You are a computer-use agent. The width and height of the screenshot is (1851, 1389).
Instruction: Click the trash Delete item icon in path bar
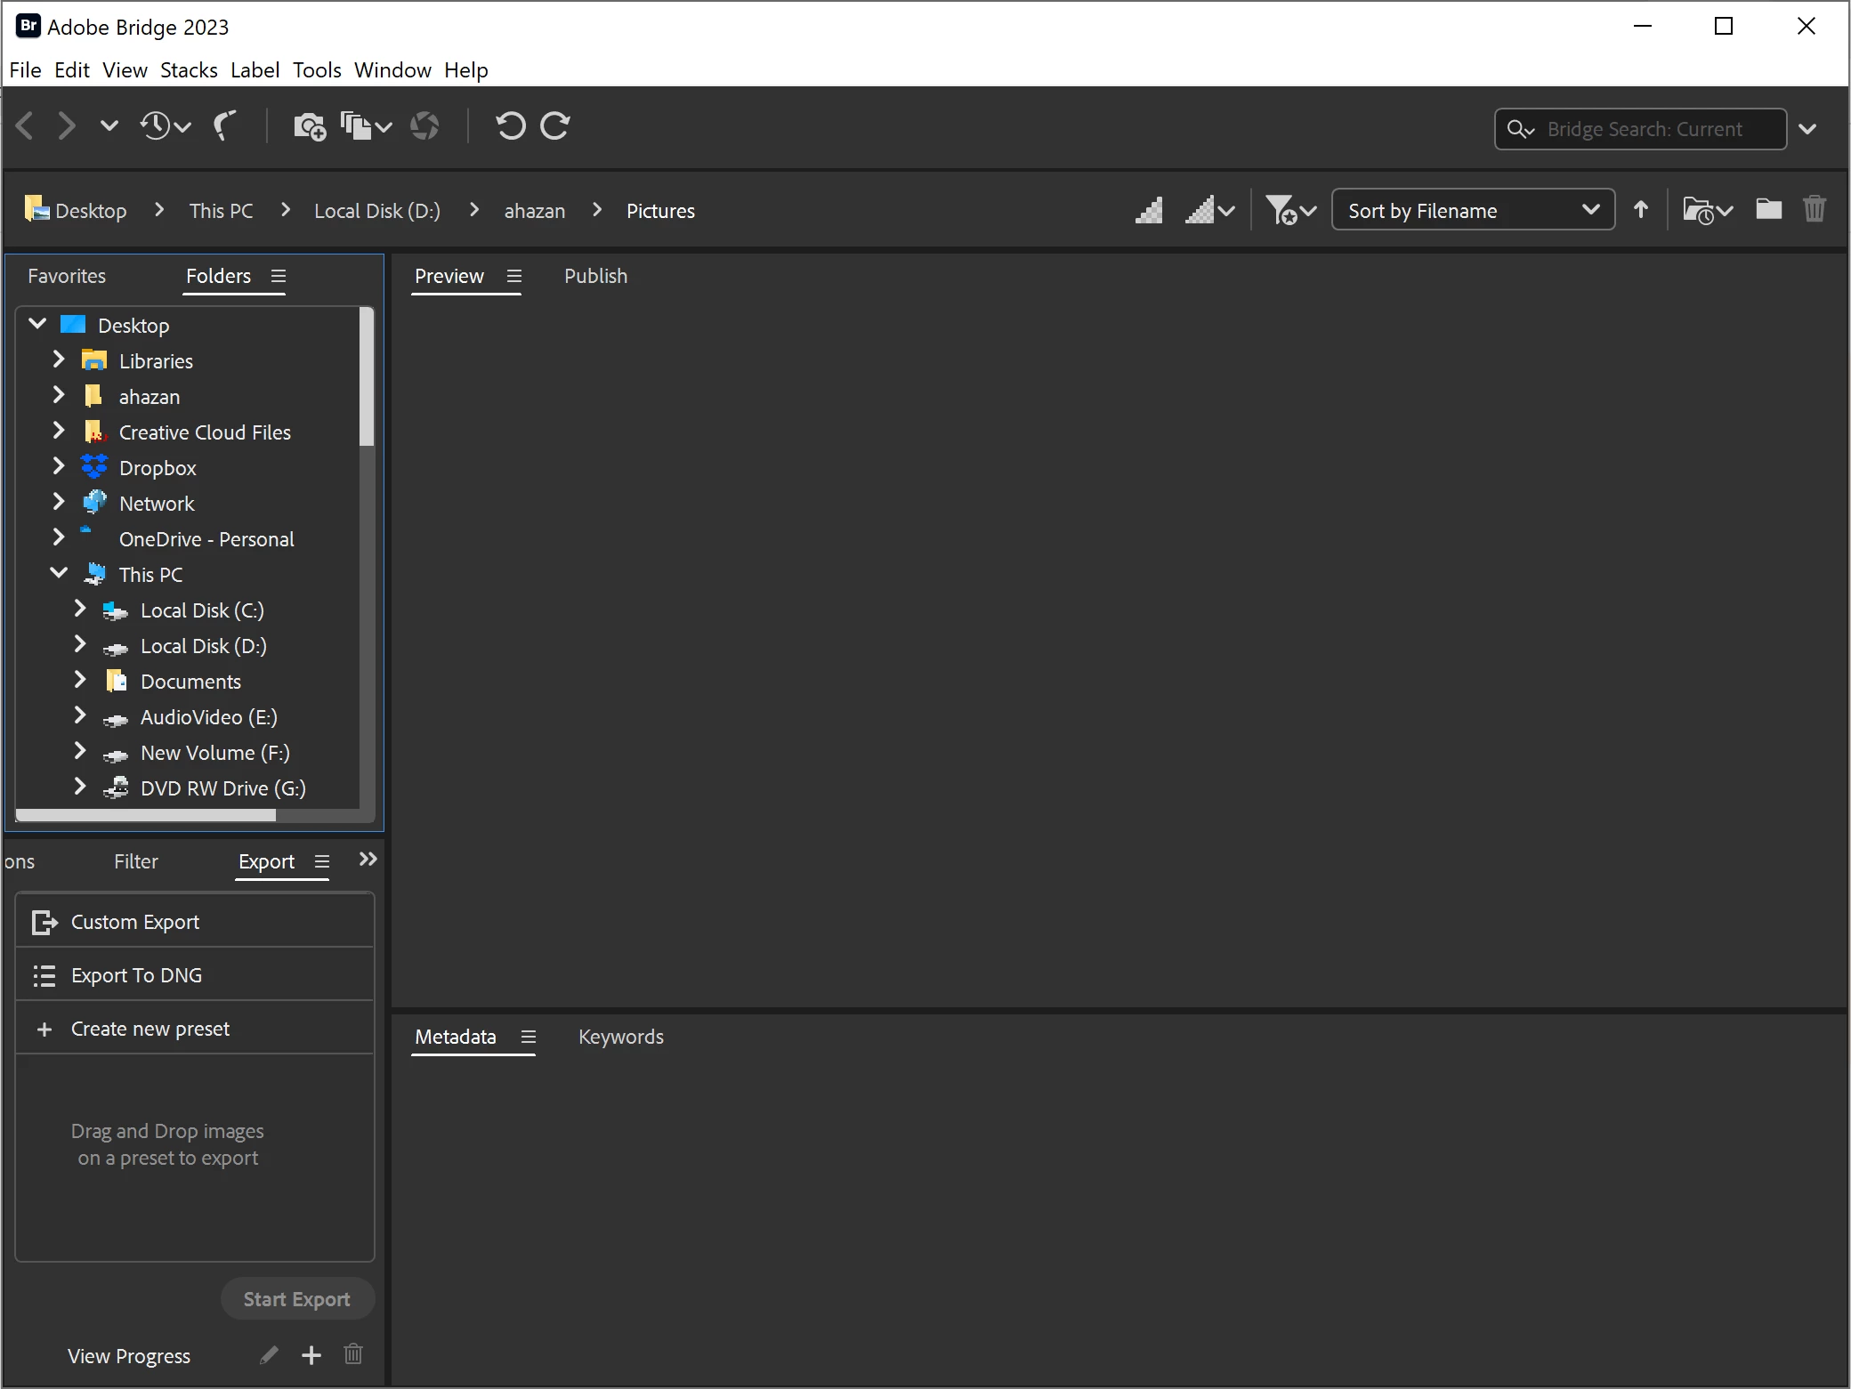[x=1814, y=210]
